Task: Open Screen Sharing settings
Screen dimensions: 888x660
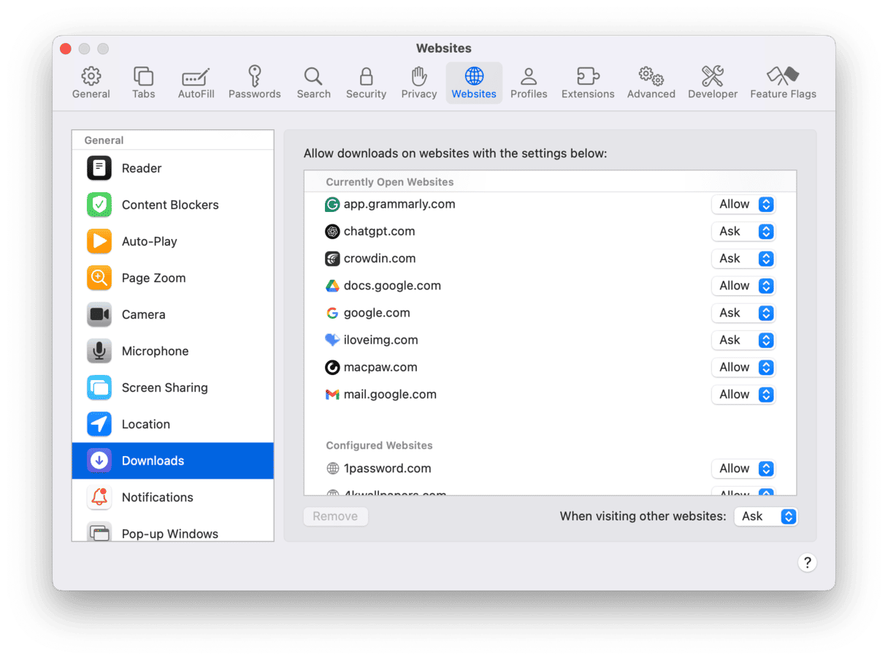Action: (x=164, y=387)
